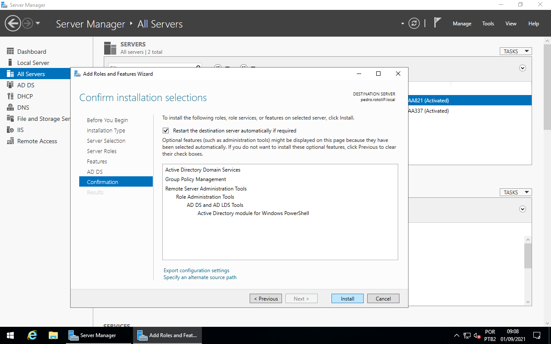This screenshot has width=551, height=344.
Task: Click the refresh icon in the top bar
Action: 414,23
